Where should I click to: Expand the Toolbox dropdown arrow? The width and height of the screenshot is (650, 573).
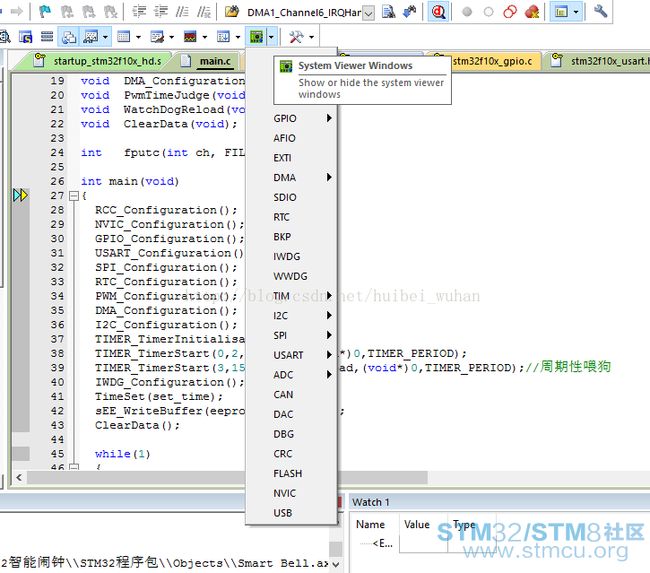coord(311,38)
